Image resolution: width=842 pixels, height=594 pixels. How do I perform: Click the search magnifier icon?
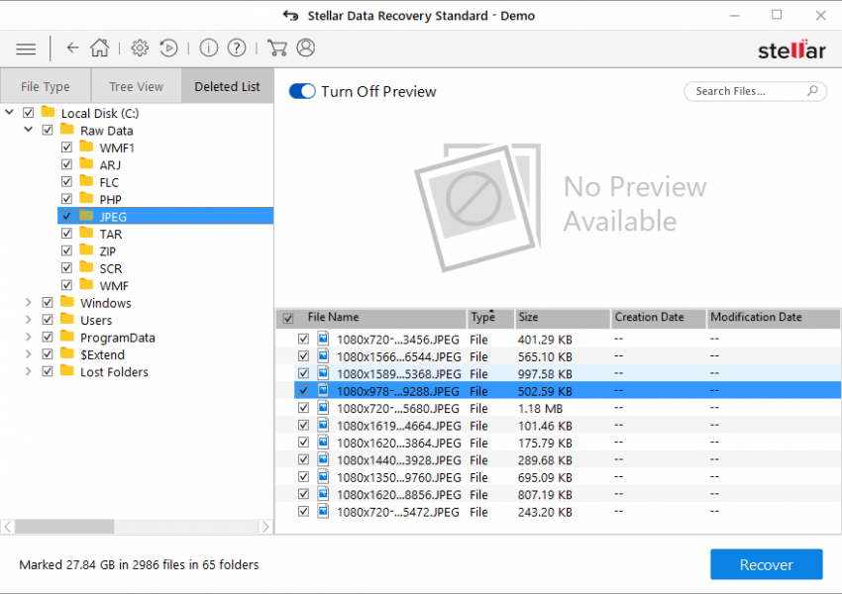click(x=812, y=91)
